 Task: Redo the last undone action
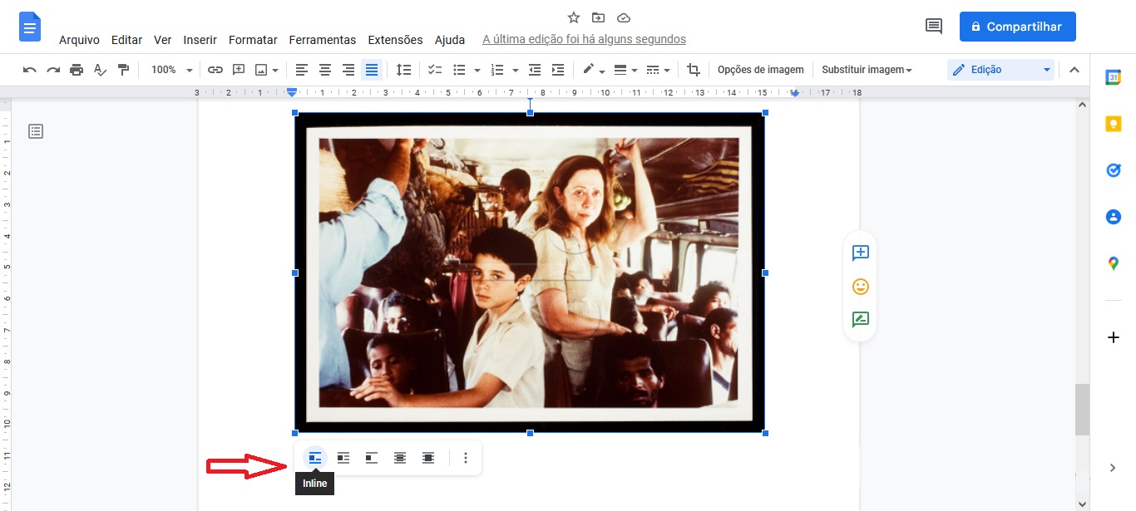click(53, 70)
